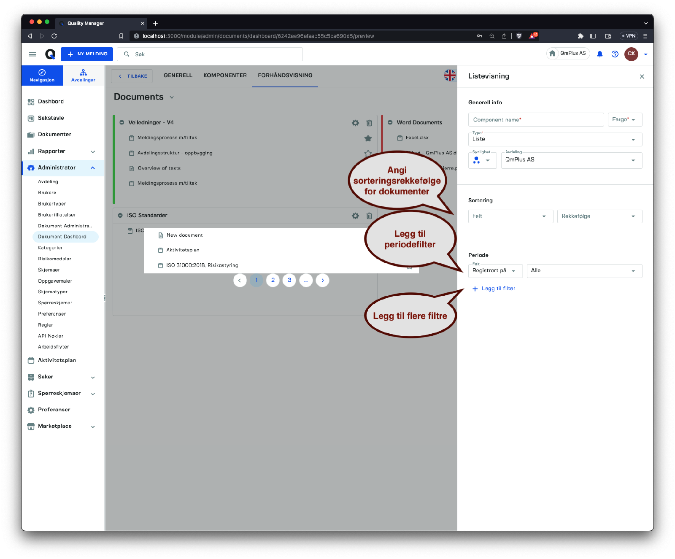Click the NY MELDING button
675x559 pixels.
[87, 54]
